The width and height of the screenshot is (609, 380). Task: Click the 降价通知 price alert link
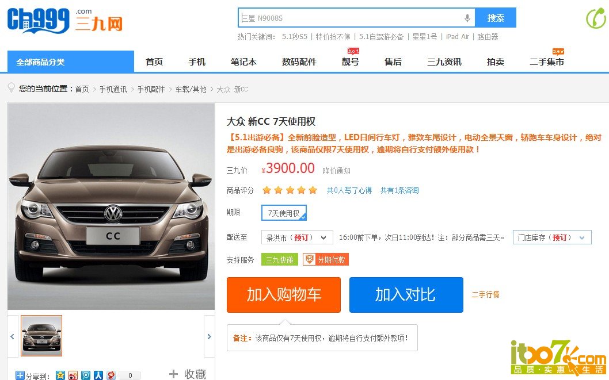click(336, 171)
